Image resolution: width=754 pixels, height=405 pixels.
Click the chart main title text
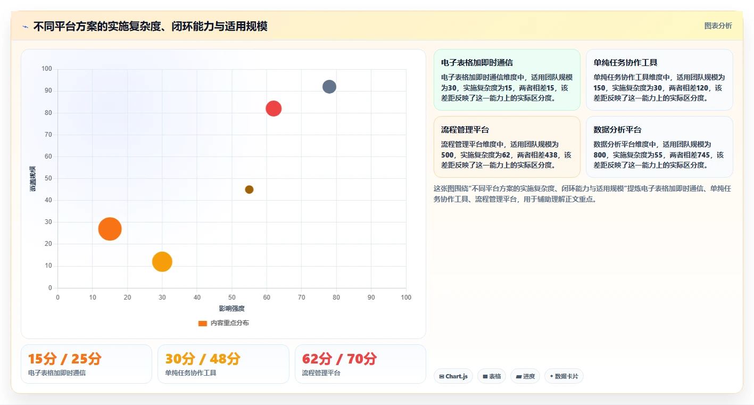click(150, 27)
